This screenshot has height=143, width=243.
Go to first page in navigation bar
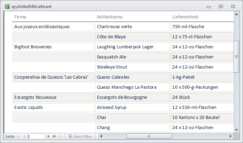pyautogui.click(x=19, y=136)
